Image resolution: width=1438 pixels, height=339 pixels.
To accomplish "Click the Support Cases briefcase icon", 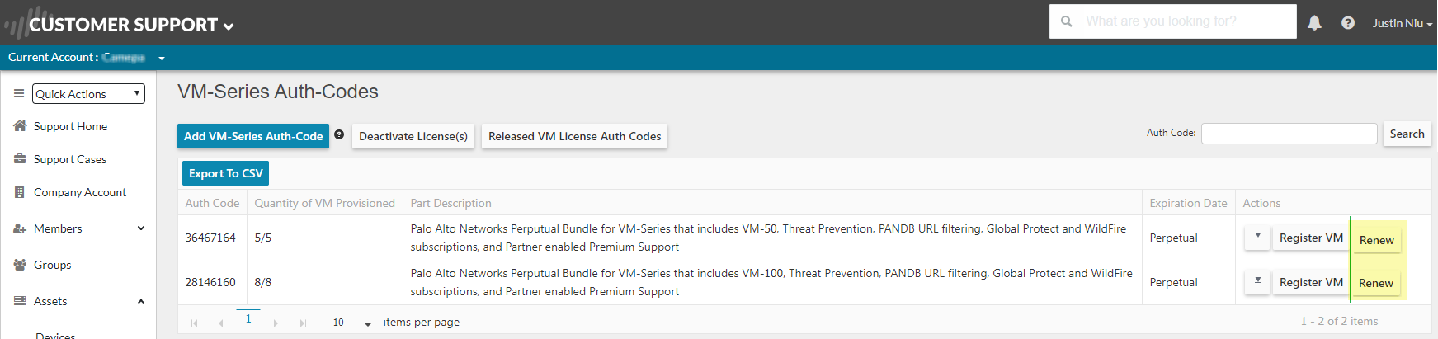I will point(20,159).
